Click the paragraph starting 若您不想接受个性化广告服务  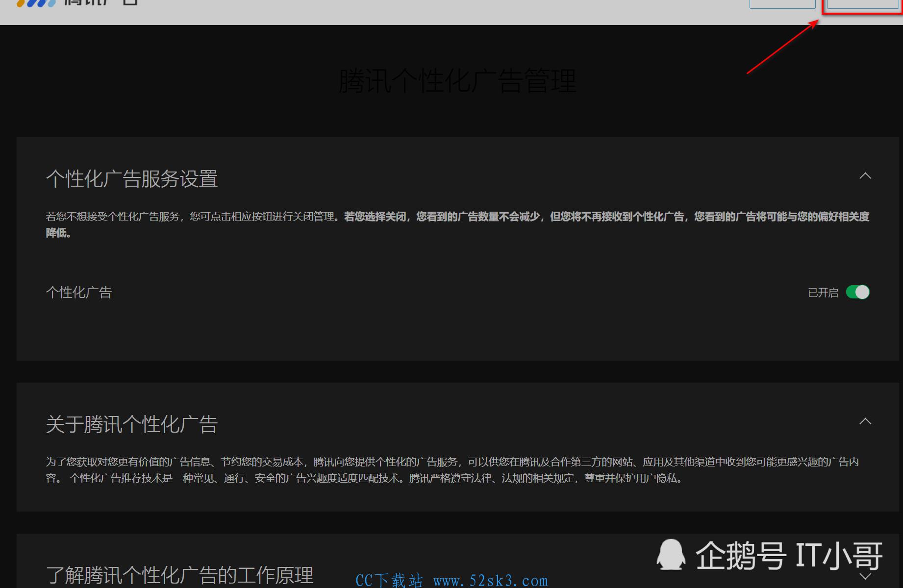pos(457,224)
